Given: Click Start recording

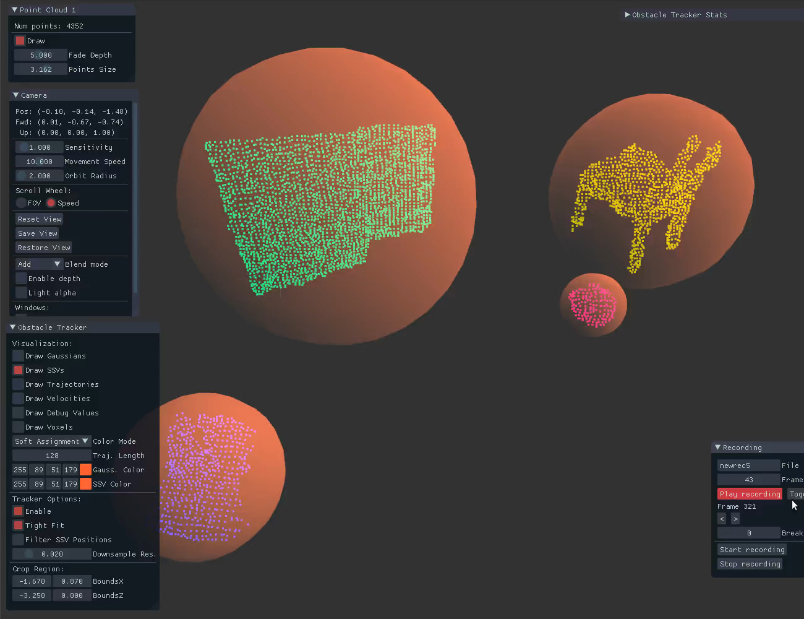Looking at the screenshot, I should pyautogui.click(x=751, y=549).
